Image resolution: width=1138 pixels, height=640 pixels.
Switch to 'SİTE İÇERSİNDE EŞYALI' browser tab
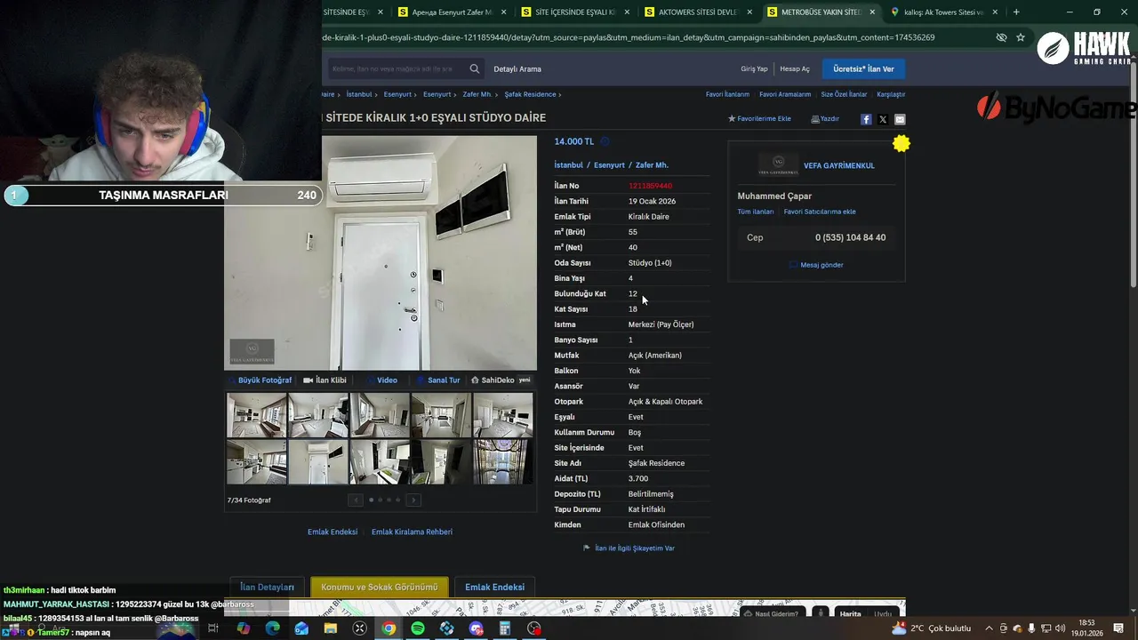(x=575, y=12)
